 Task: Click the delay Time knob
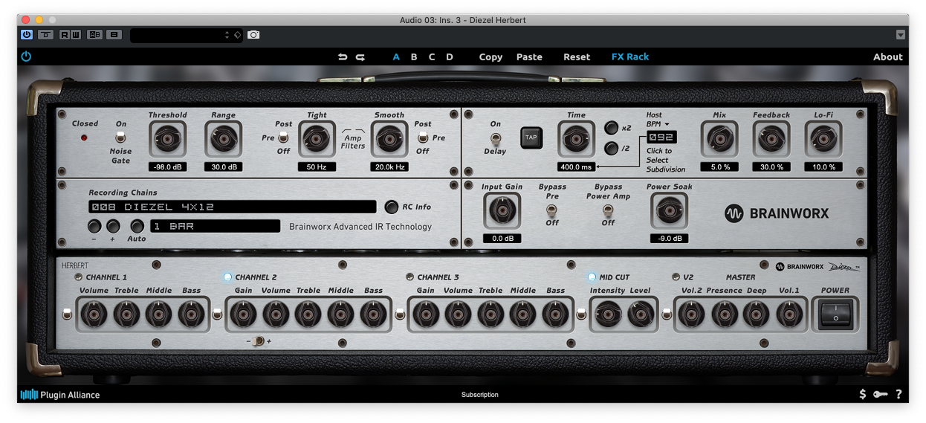(x=576, y=139)
